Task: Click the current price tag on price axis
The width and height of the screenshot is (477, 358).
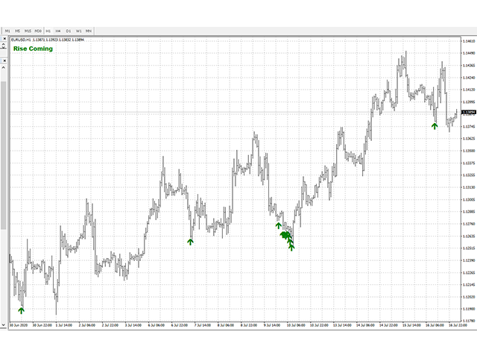Action: pos(469,113)
